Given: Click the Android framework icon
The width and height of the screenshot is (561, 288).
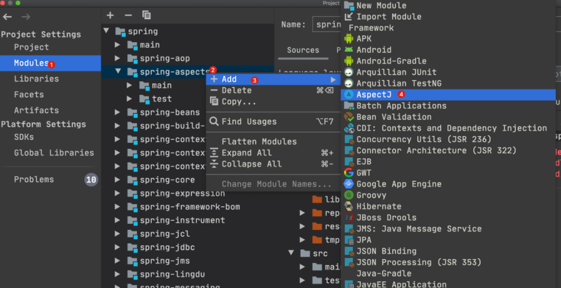Looking at the screenshot, I should 349,50.
